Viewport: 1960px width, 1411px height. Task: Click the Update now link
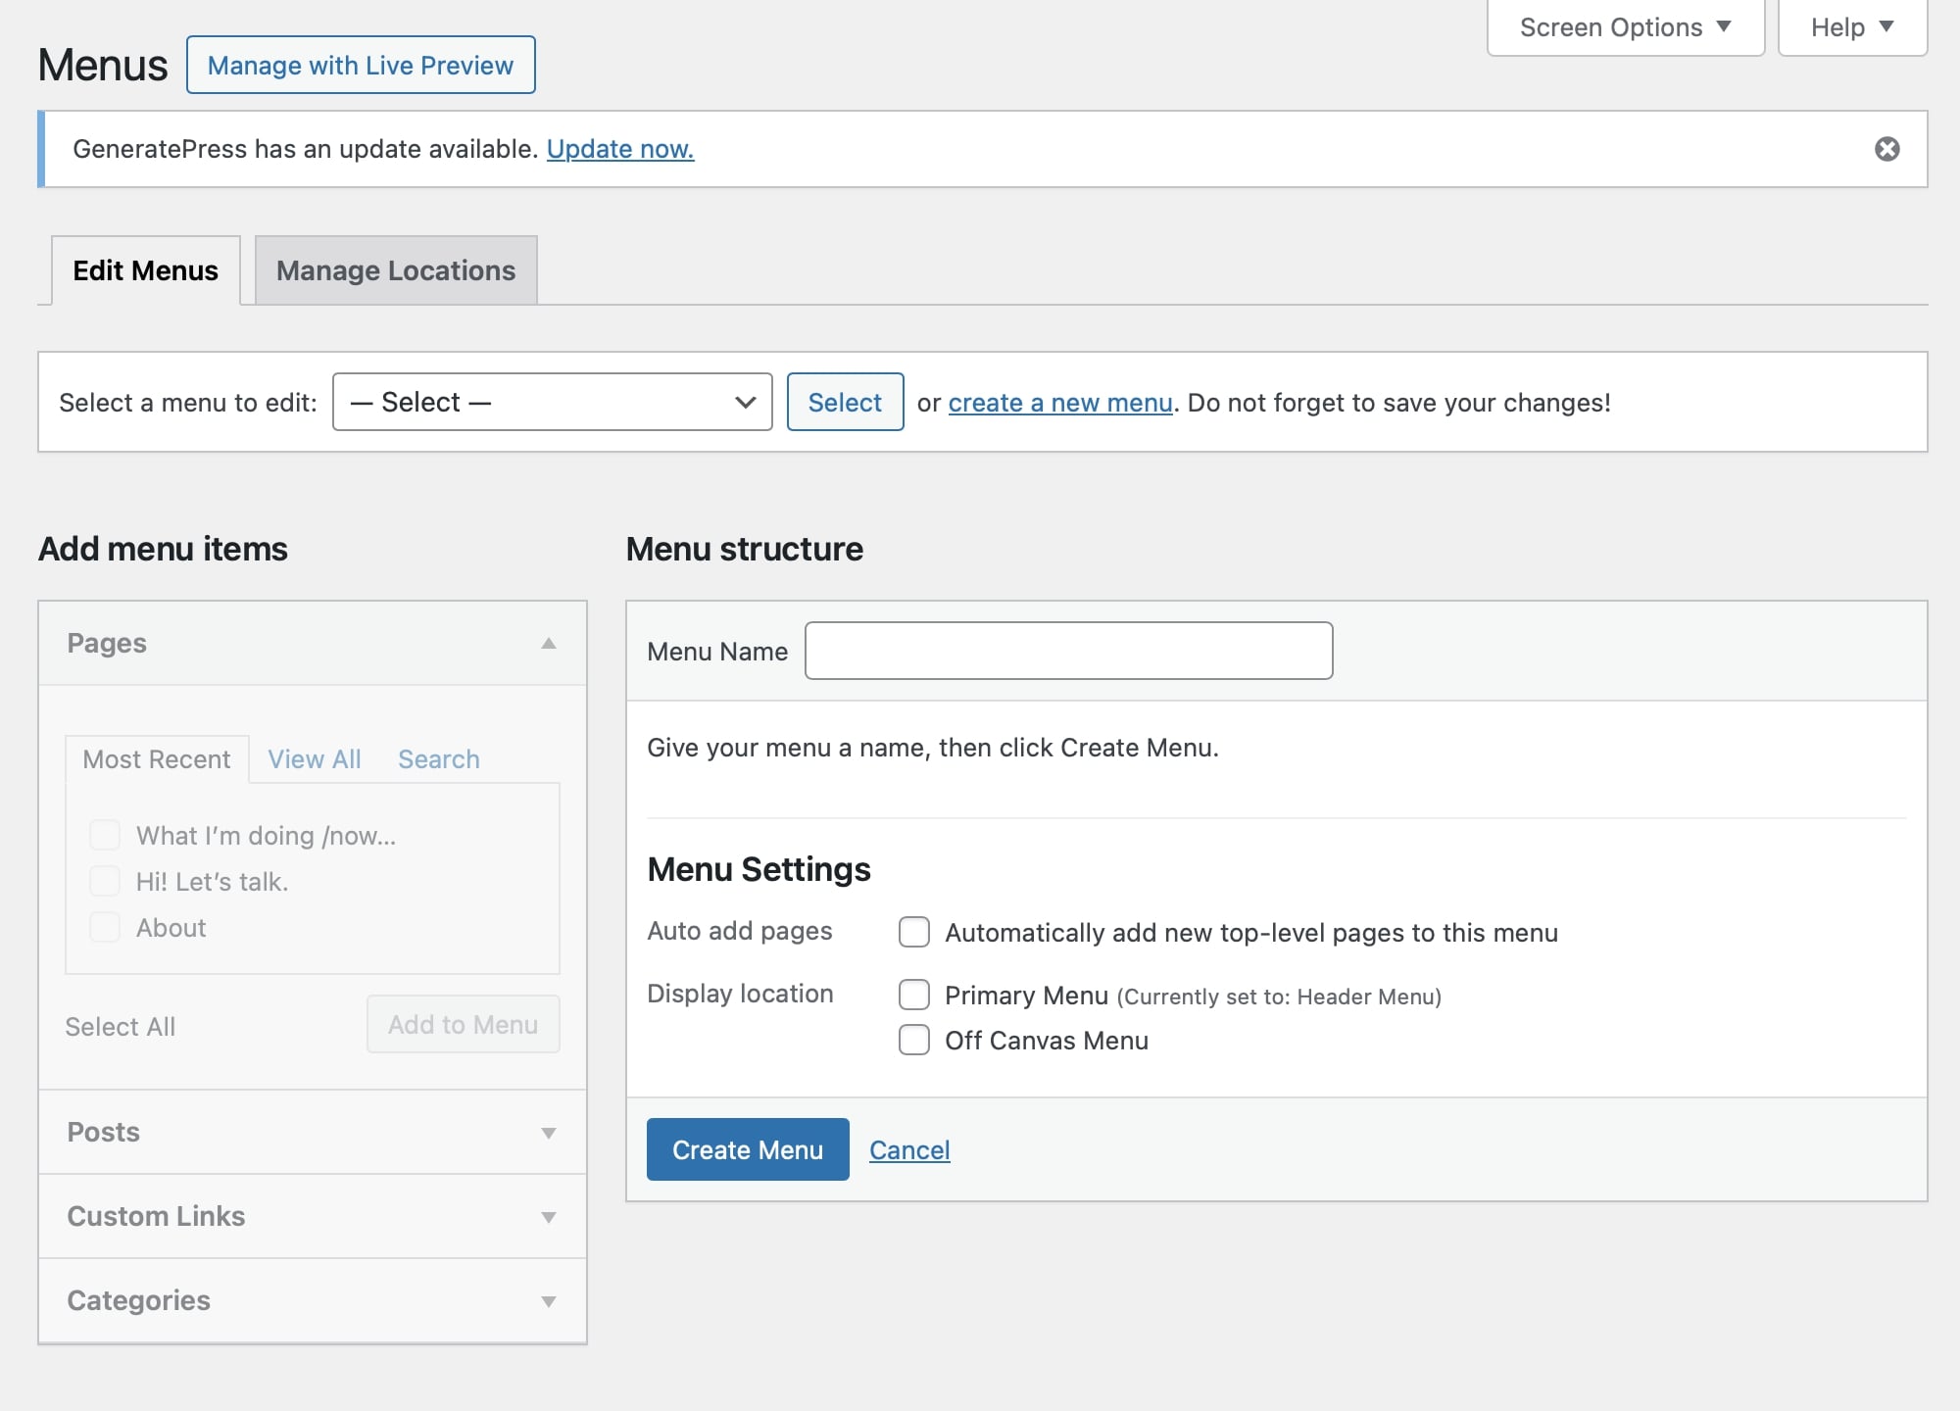620,149
